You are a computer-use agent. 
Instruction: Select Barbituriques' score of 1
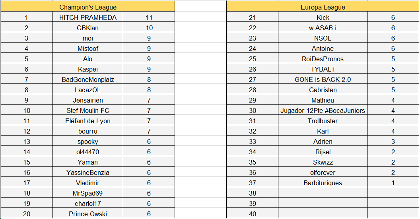[x=393, y=183]
